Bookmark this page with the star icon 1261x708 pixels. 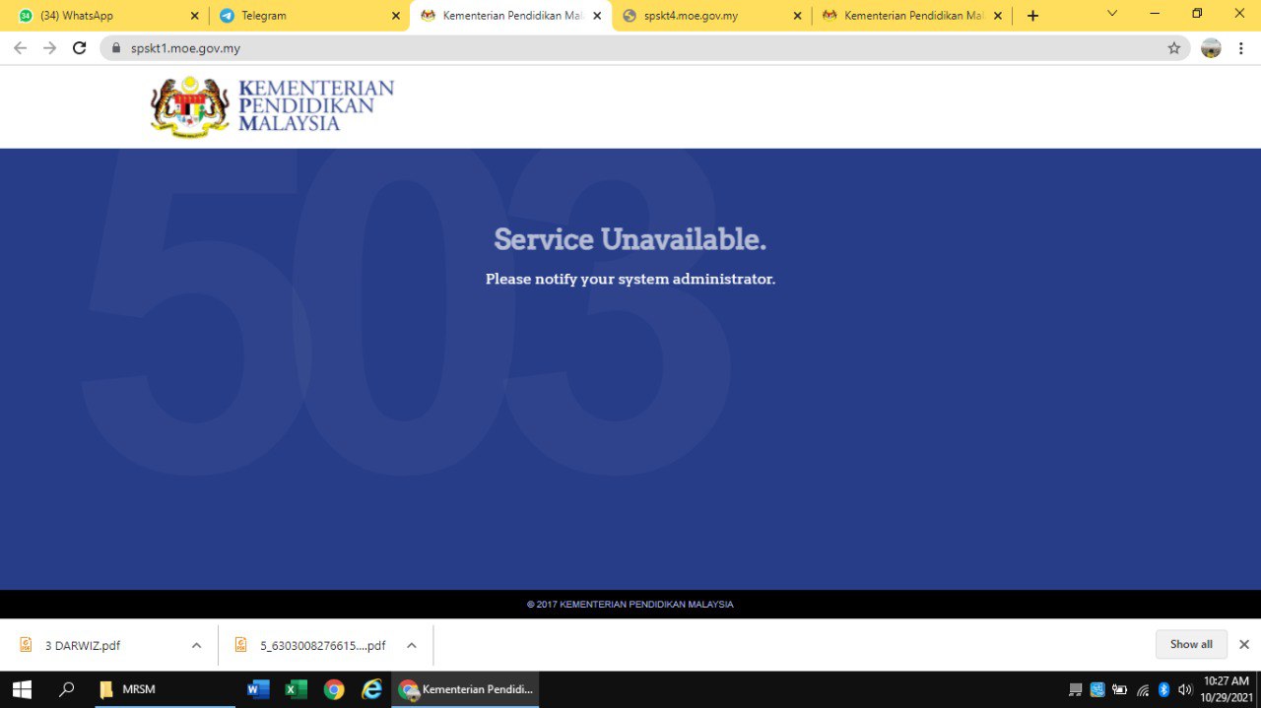(x=1173, y=48)
